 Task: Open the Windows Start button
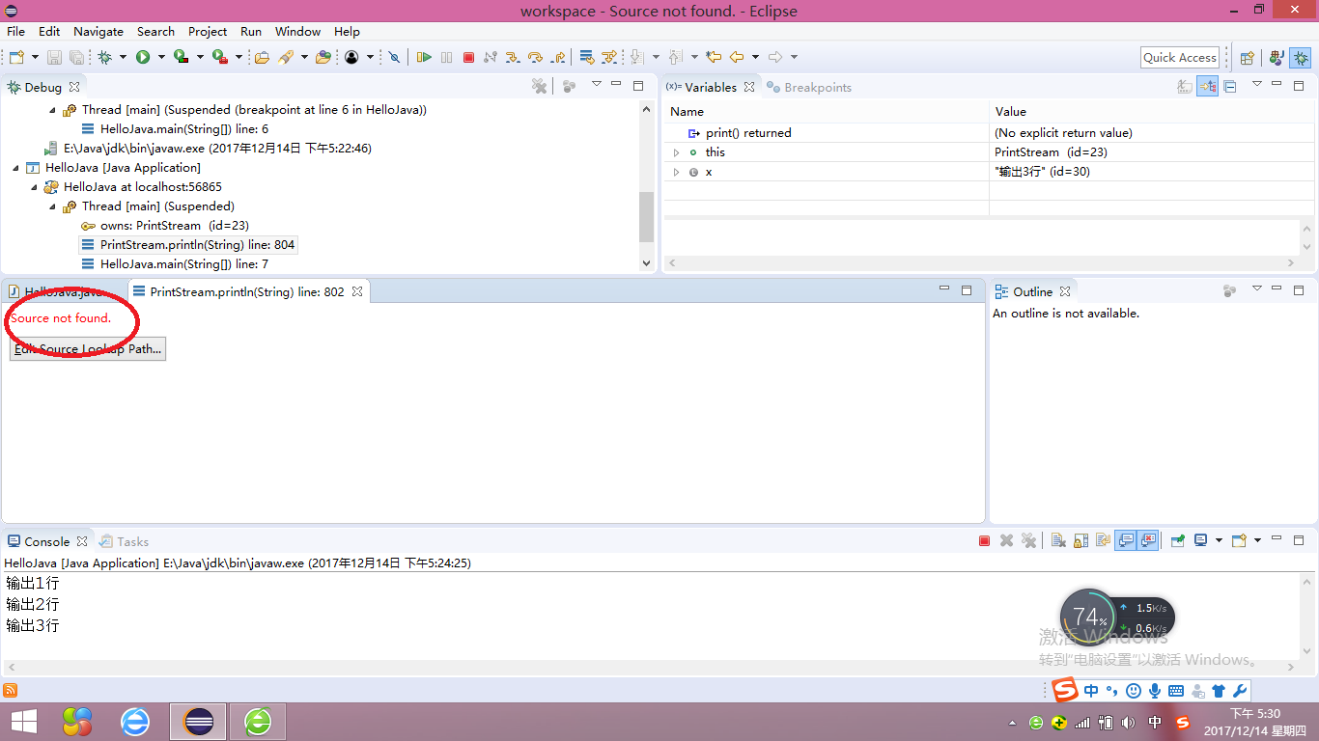pyautogui.click(x=23, y=721)
